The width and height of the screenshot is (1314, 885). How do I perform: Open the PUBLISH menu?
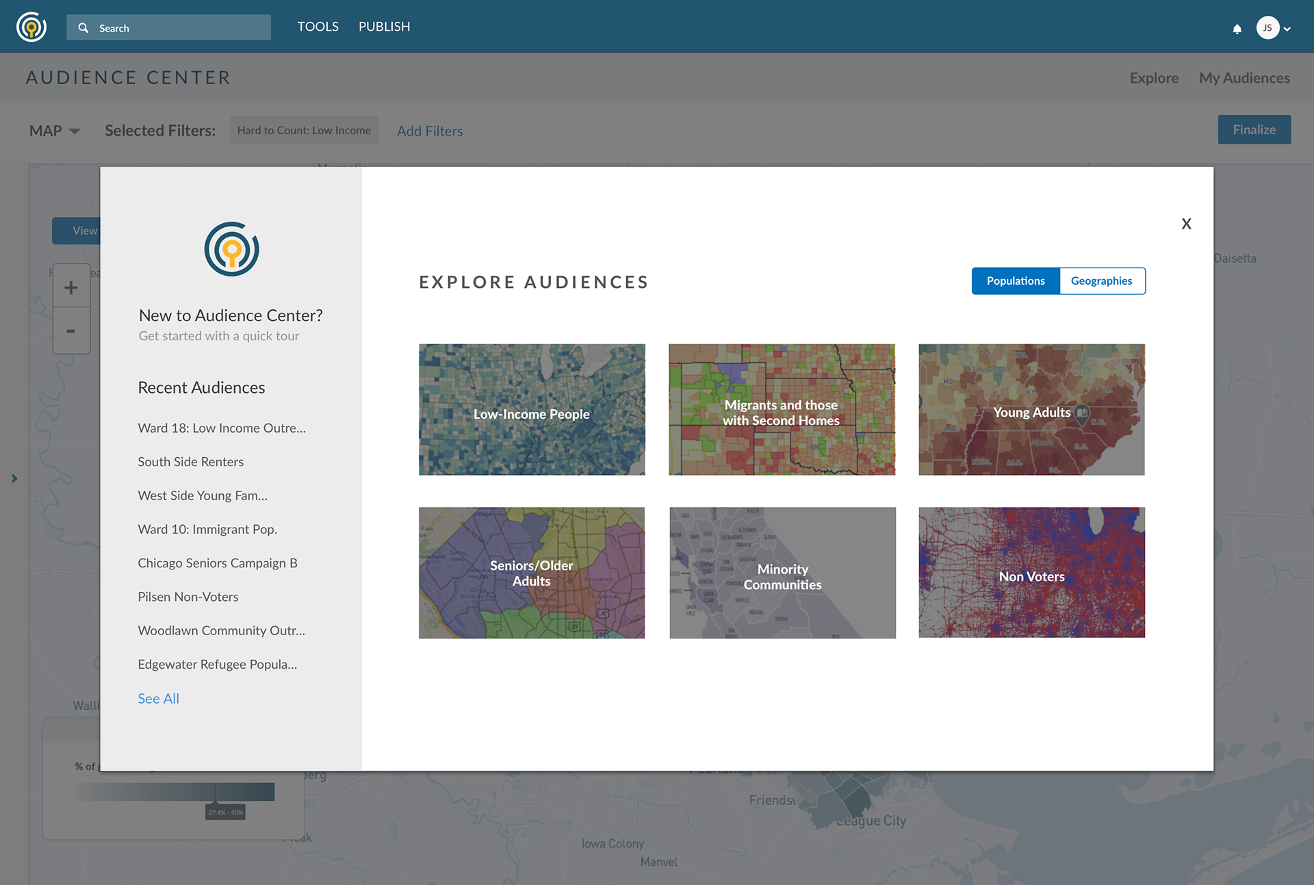click(384, 26)
